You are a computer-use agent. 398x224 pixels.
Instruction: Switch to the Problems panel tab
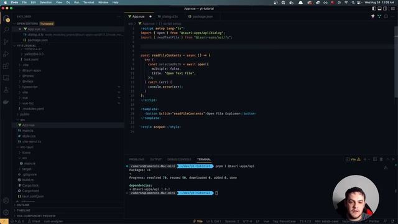(x=137, y=159)
